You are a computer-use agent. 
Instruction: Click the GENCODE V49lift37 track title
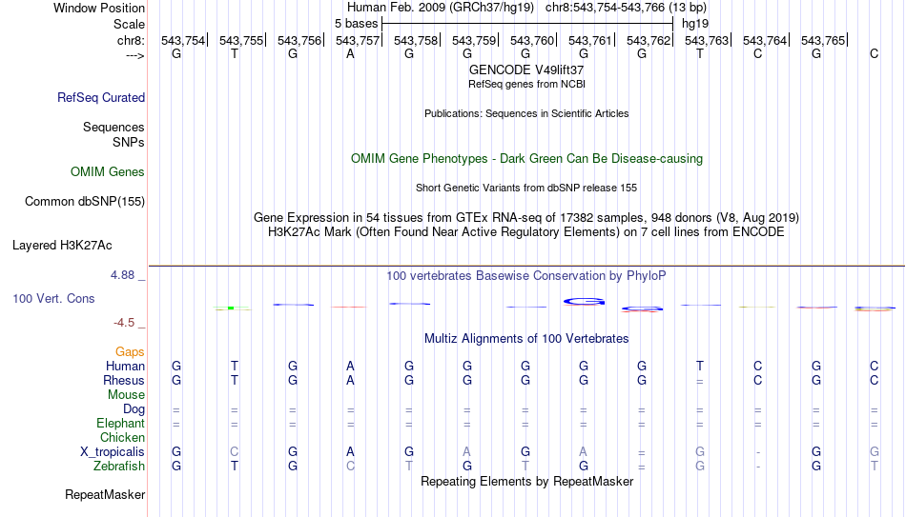526,70
